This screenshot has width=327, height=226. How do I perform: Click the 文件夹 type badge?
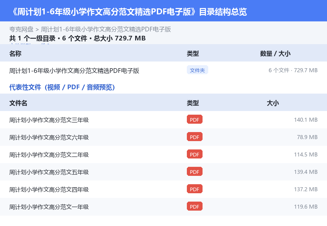click(197, 70)
